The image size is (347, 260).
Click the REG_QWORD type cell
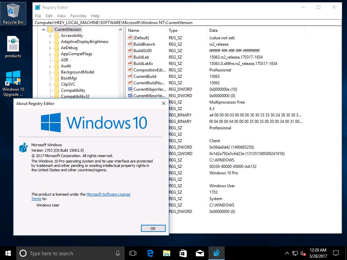[180, 153]
